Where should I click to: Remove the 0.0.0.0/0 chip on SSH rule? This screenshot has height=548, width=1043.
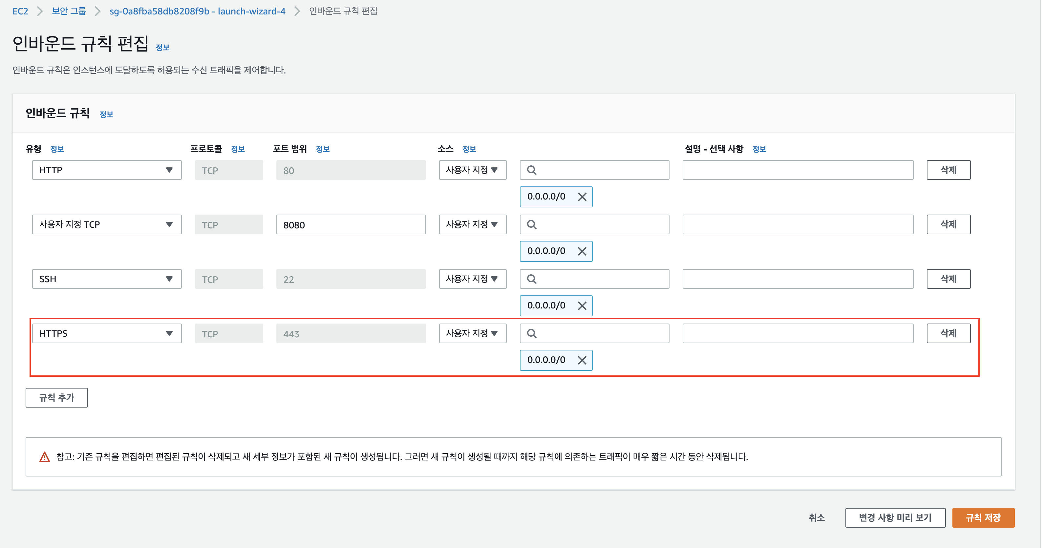point(582,306)
